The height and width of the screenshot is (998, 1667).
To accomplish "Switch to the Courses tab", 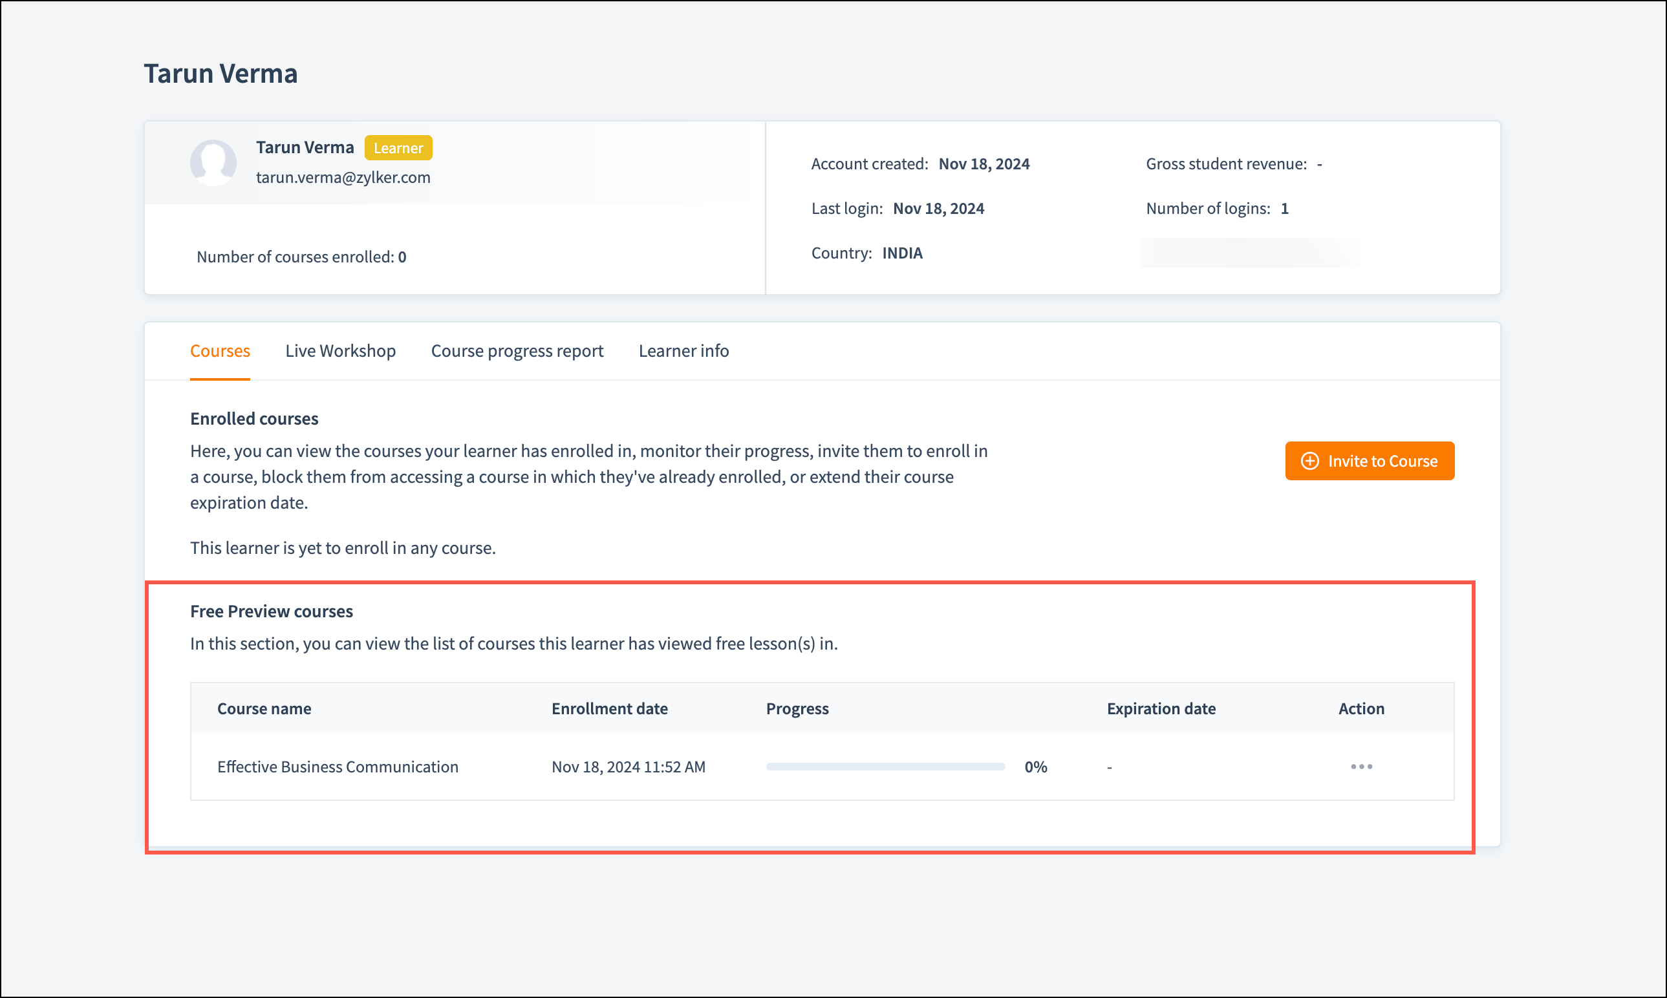I will [220, 351].
